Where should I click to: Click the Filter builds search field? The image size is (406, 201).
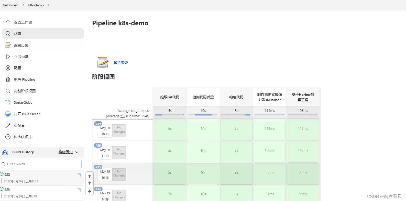43,164
